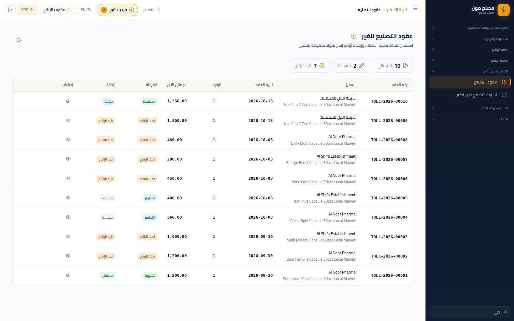Filter by مسودة summary card
This screenshot has height=321, width=514.
(x=351, y=66)
